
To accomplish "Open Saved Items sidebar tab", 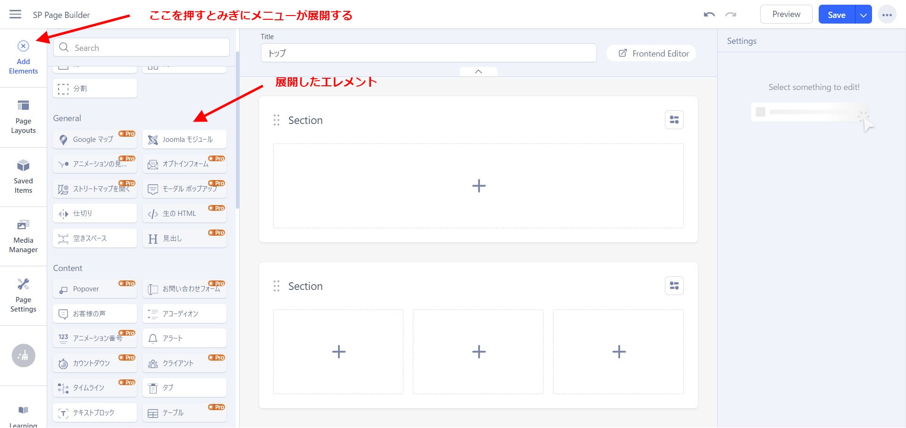I will (23, 177).
